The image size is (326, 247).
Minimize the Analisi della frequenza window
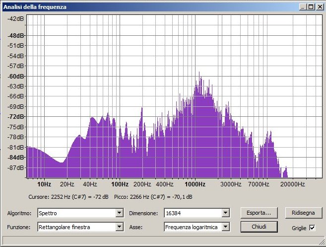(303, 7)
